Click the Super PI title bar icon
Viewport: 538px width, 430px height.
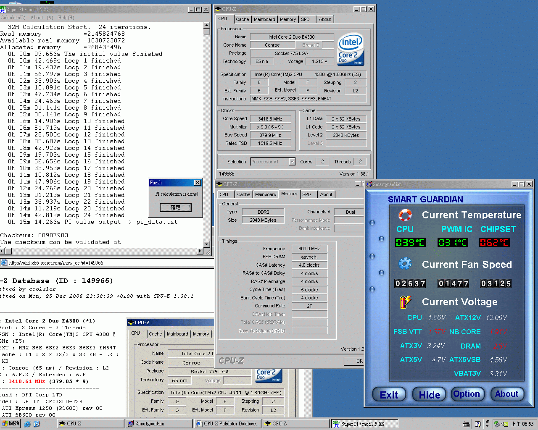pyautogui.click(x=3, y=9)
